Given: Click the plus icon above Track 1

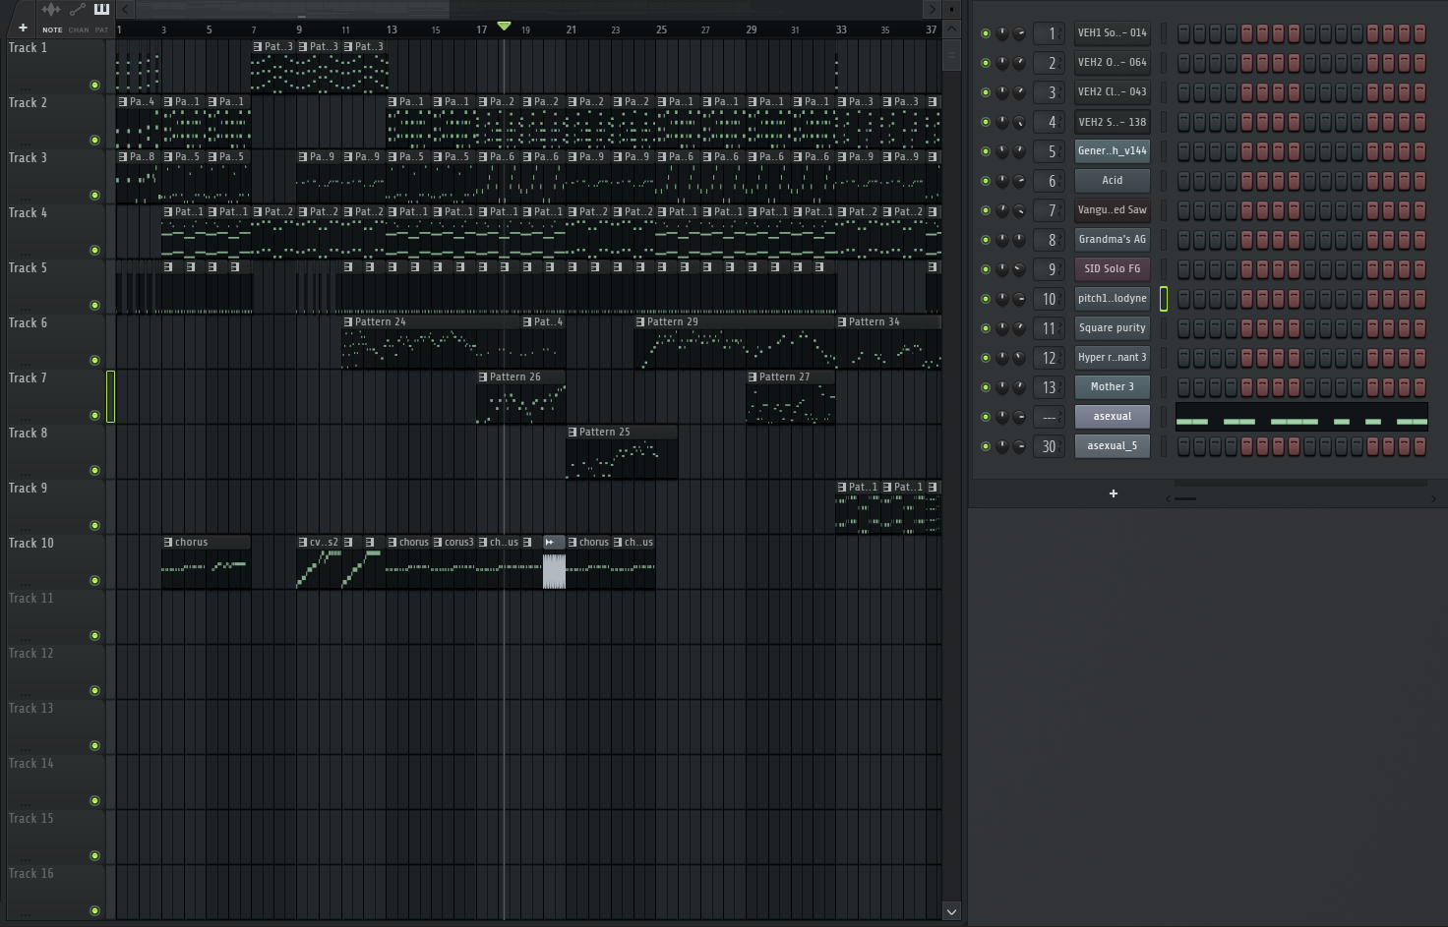Looking at the screenshot, I should coord(23,29).
